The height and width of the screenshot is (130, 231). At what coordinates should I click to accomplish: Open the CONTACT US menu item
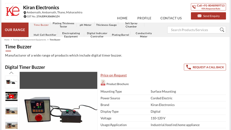pos(171,18)
